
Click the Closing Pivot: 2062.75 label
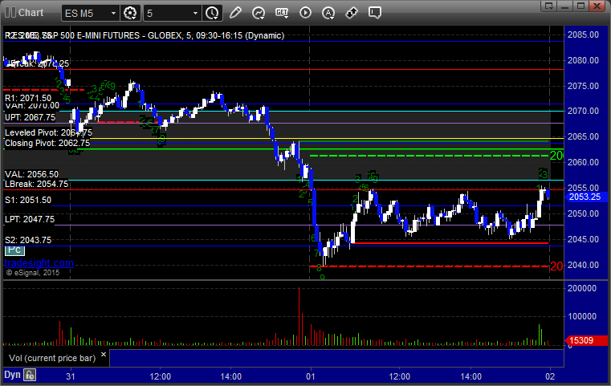[47, 143]
